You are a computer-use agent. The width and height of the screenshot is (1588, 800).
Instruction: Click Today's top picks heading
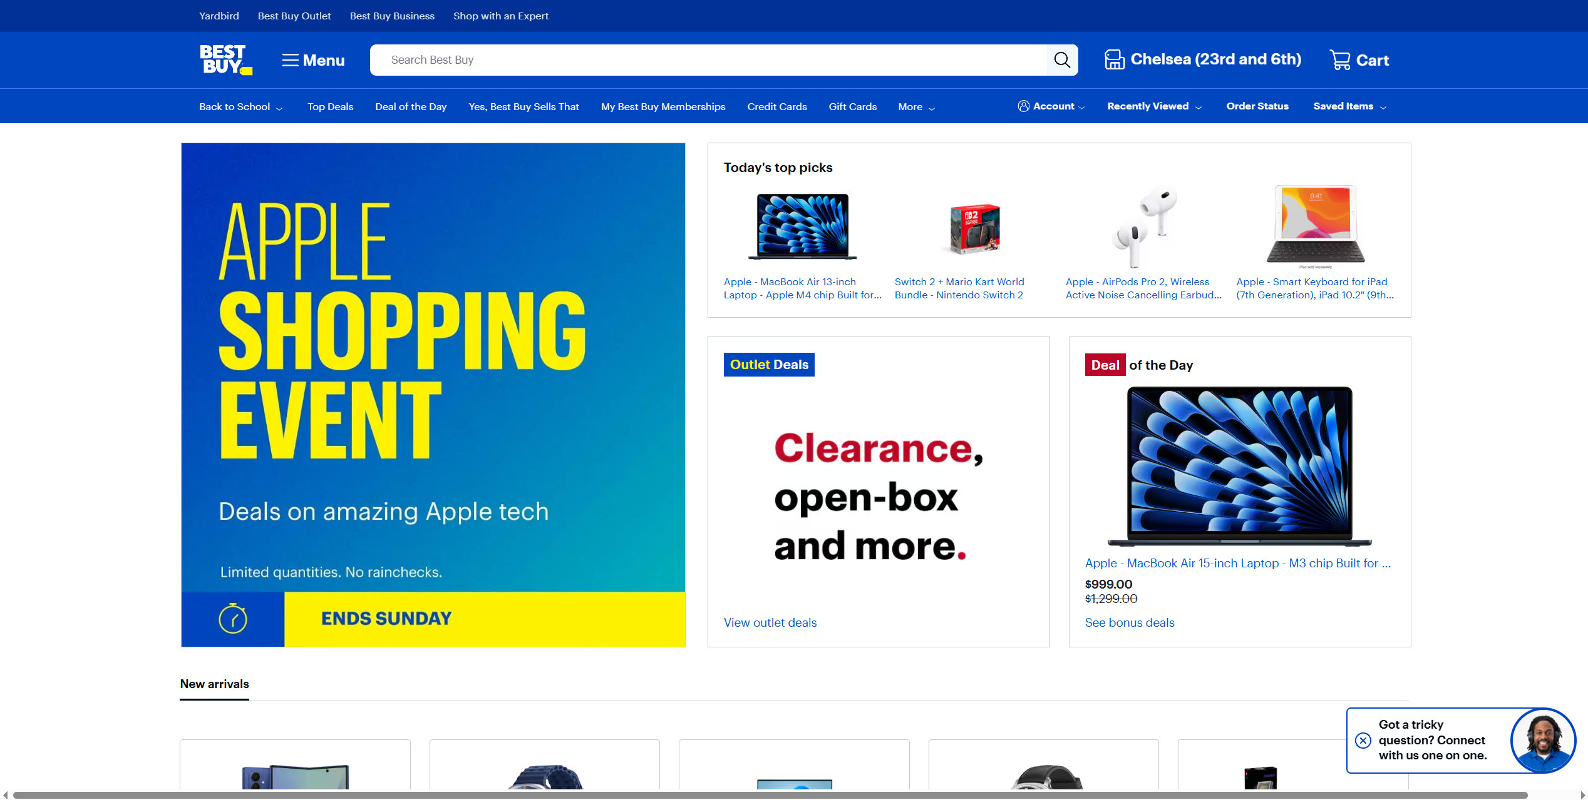point(778,168)
